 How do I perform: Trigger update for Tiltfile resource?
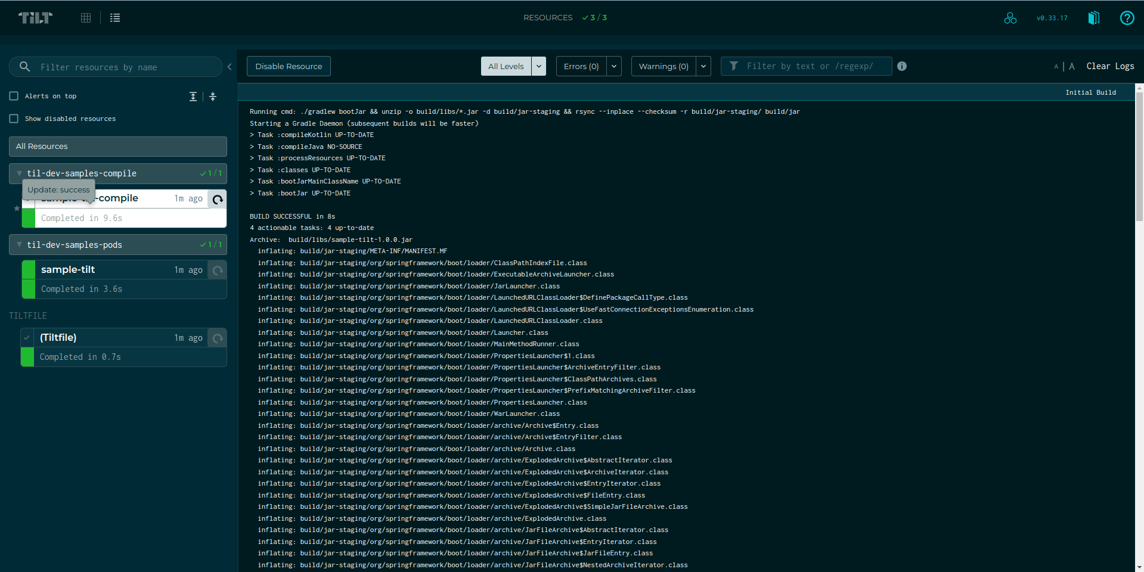(x=218, y=338)
